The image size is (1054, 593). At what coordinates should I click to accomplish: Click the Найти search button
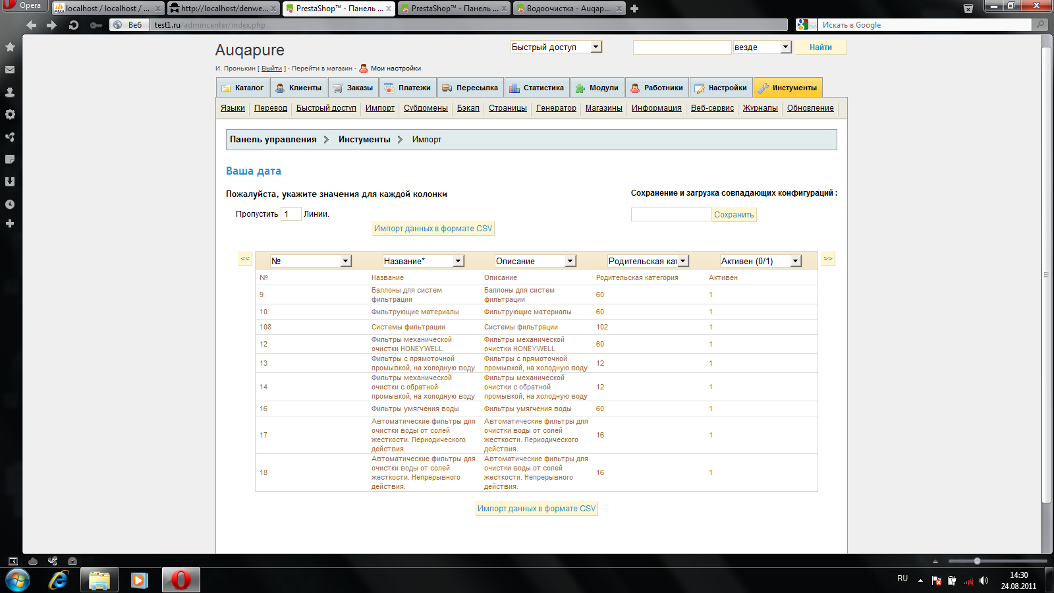point(820,47)
